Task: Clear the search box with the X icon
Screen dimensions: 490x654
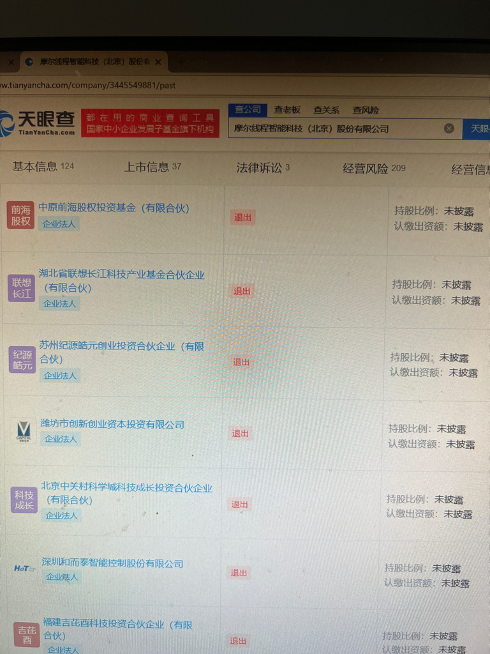Action: (x=449, y=128)
